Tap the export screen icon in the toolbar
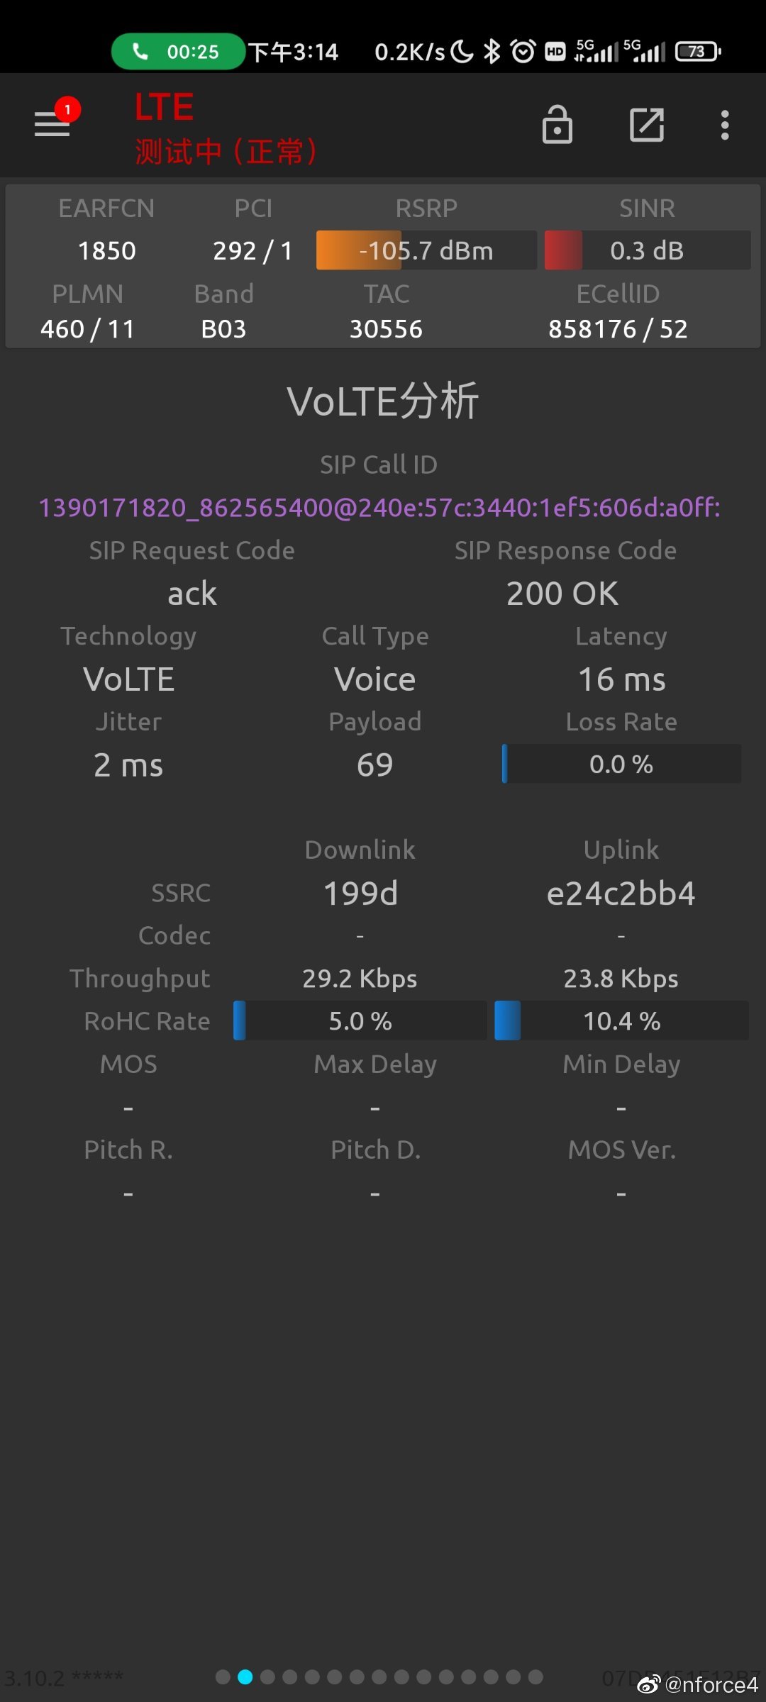The image size is (766, 1702). tap(647, 125)
